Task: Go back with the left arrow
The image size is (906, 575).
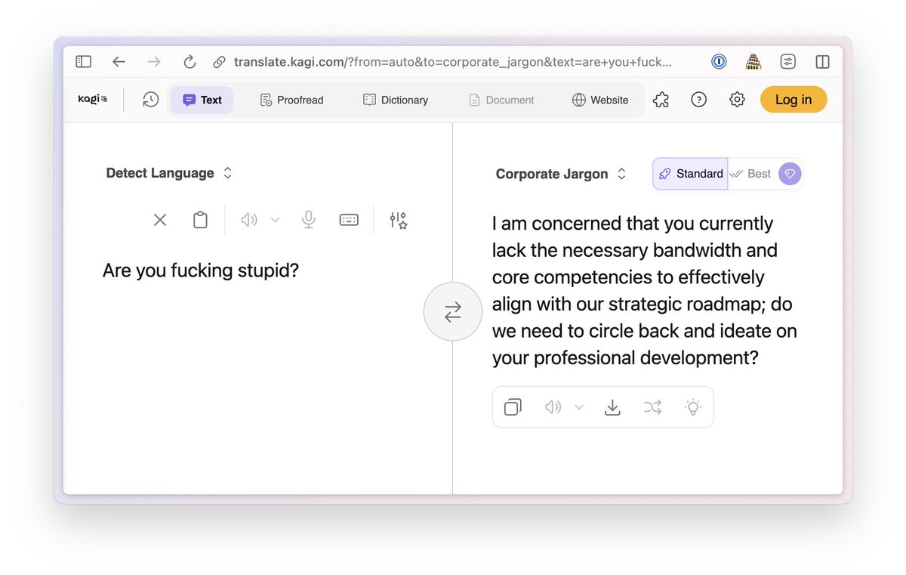Action: pos(119,62)
